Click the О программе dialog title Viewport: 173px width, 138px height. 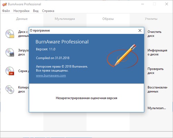(40, 31)
